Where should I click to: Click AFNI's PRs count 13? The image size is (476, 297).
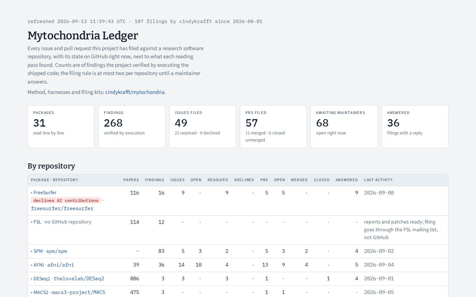[265, 265]
